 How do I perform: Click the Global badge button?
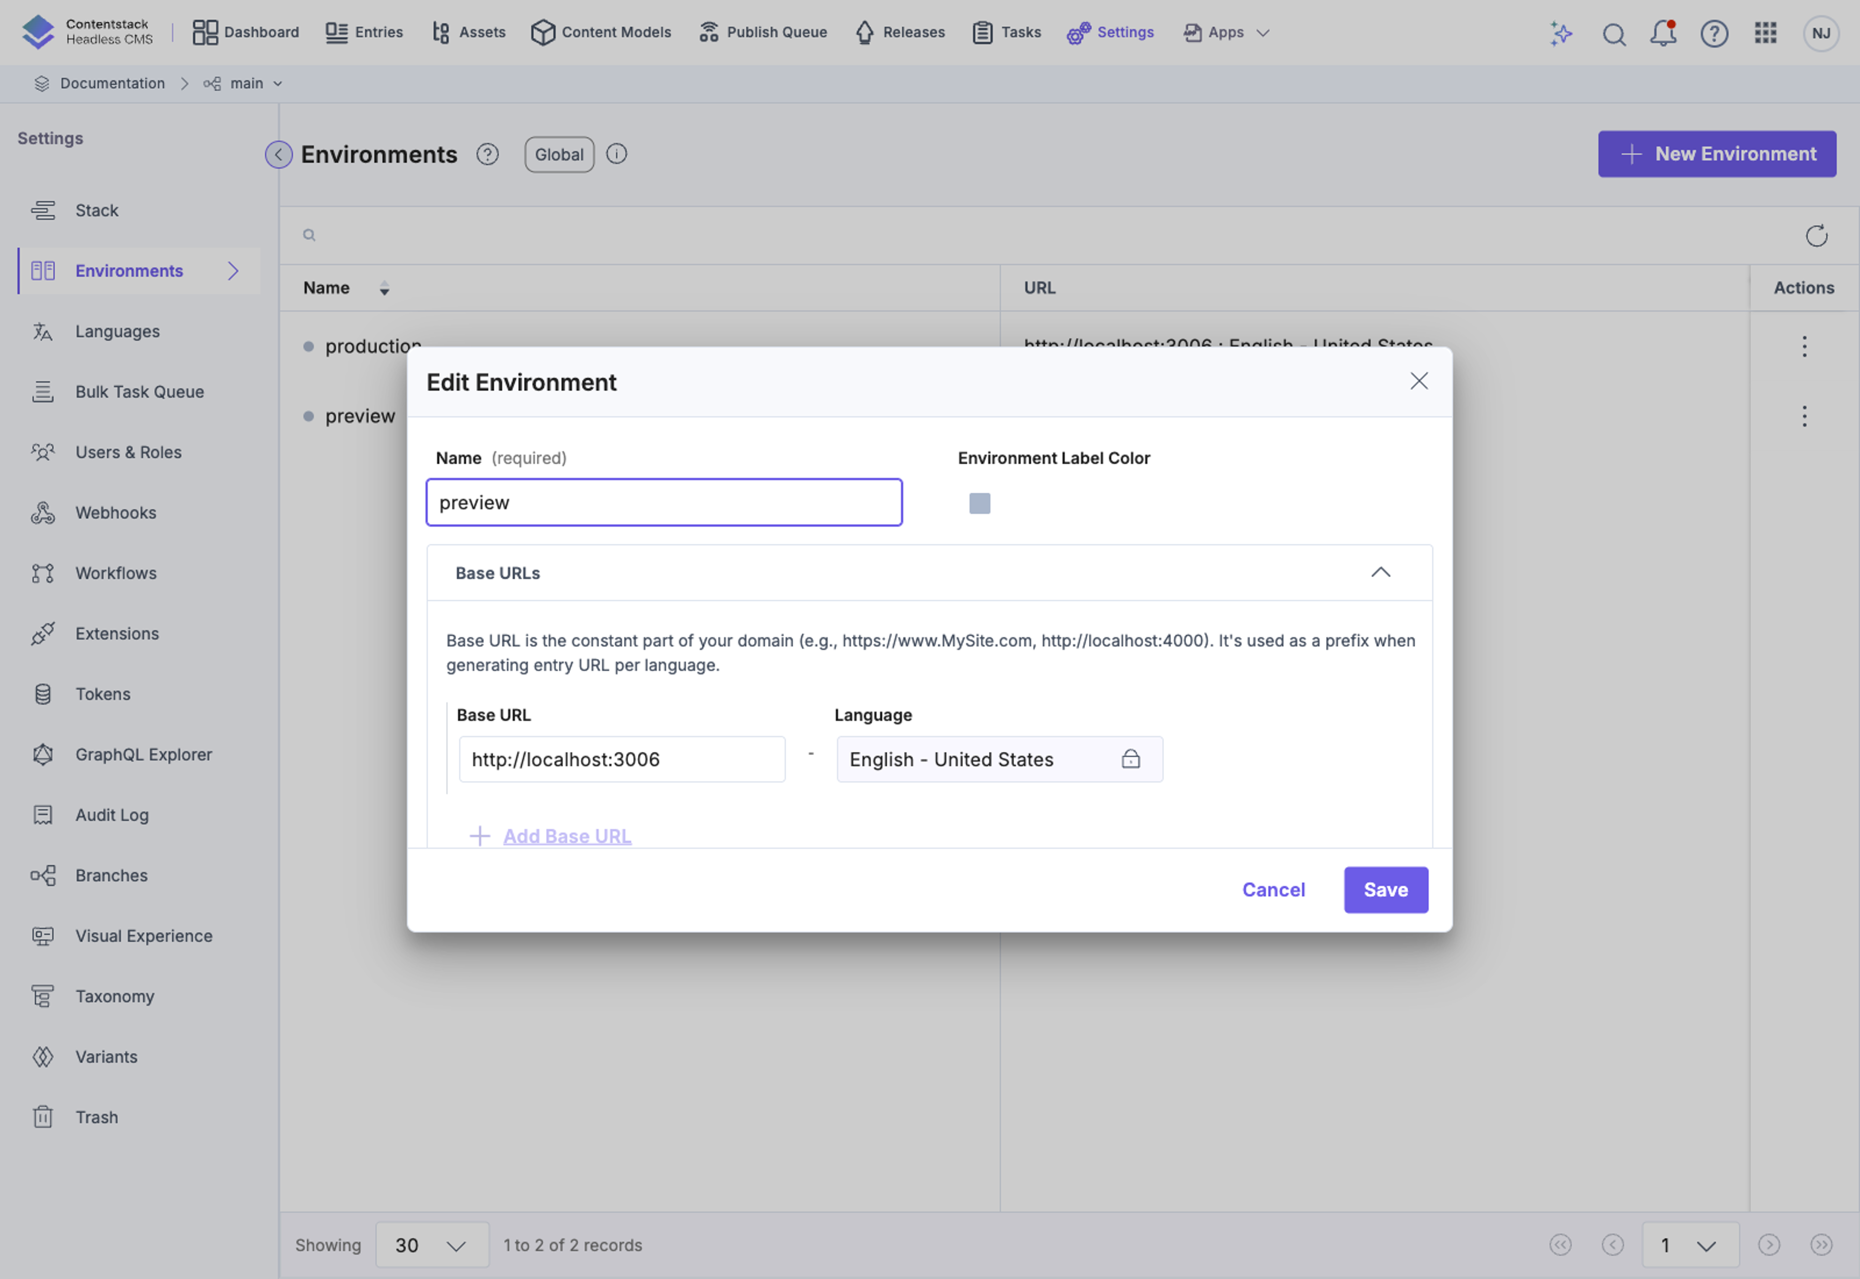click(x=559, y=154)
